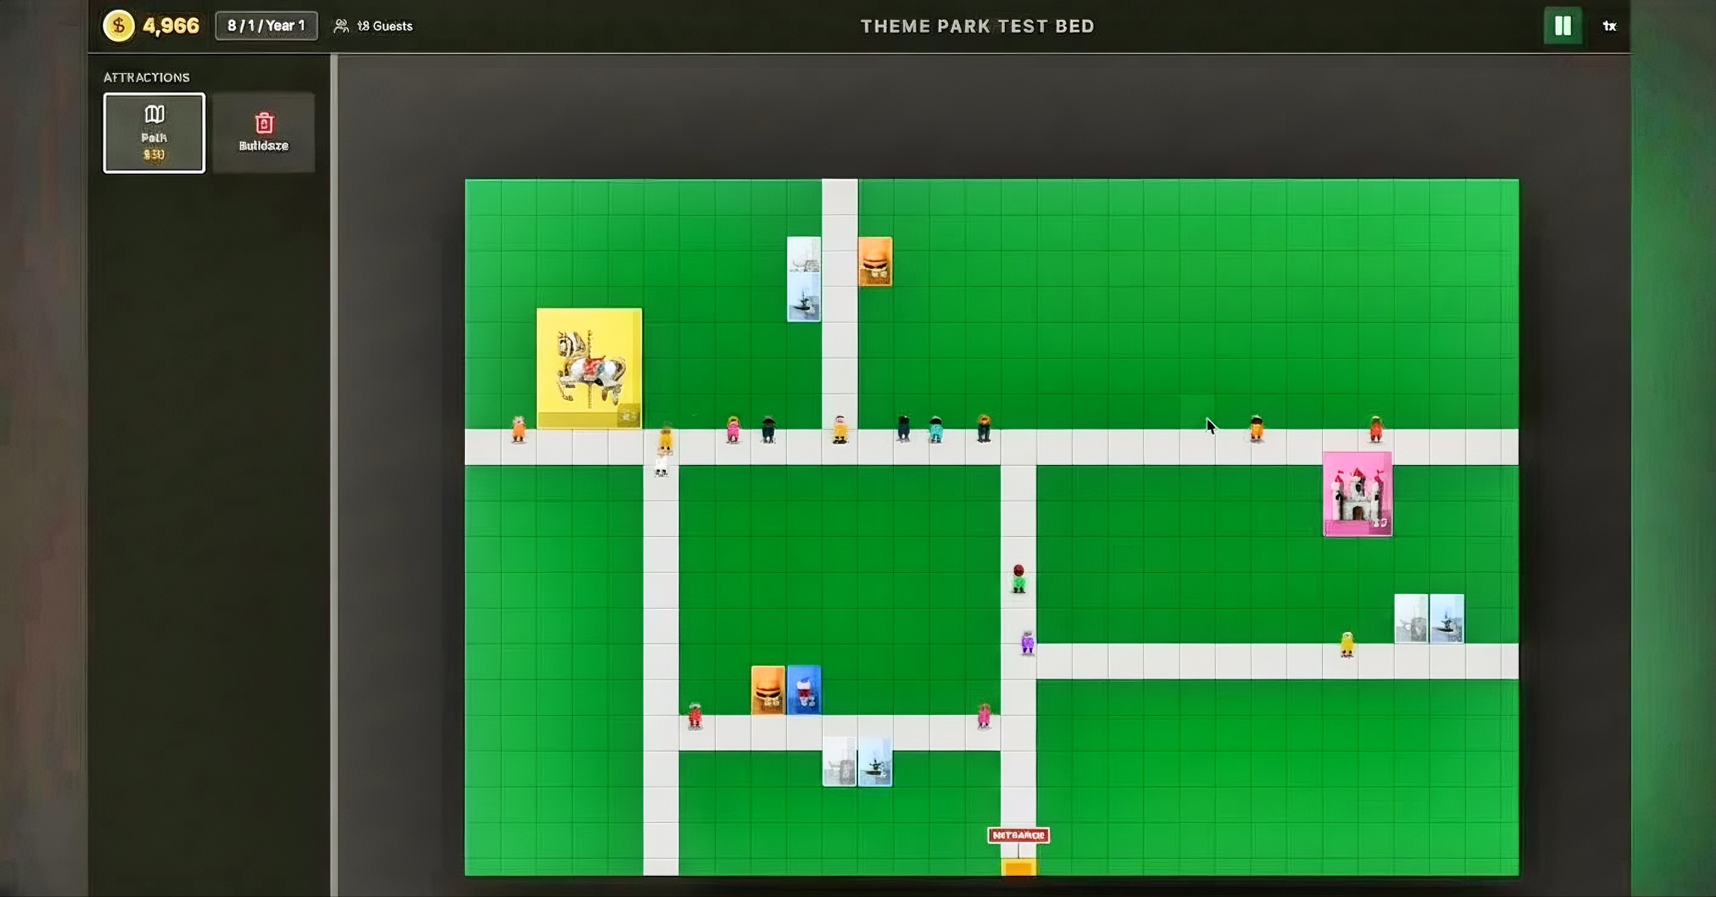Image resolution: width=1716 pixels, height=897 pixels.
Task: Select the red guest at lower path's left end
Action: tap(695, 716)
